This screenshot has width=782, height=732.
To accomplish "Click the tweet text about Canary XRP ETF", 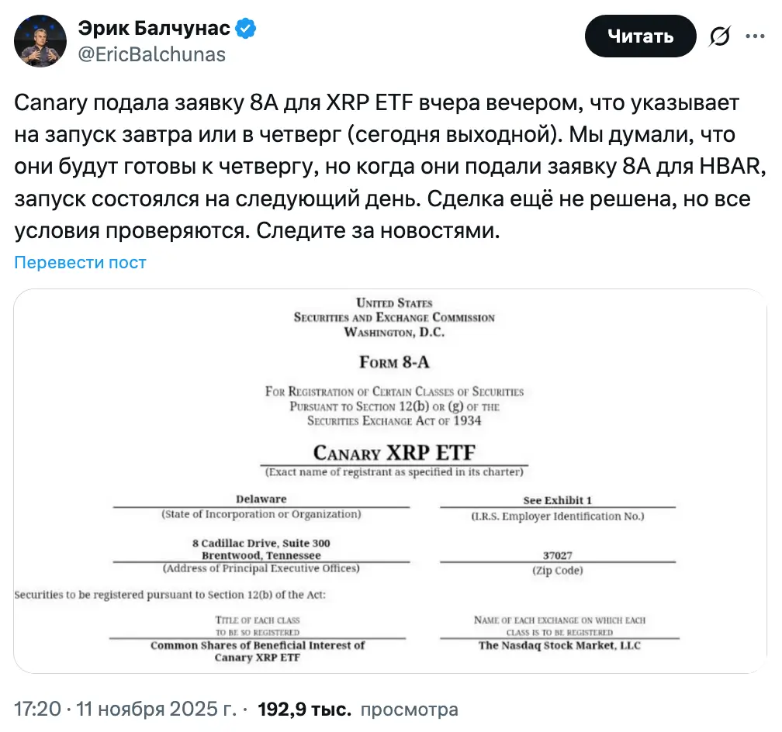I will 380,167.
